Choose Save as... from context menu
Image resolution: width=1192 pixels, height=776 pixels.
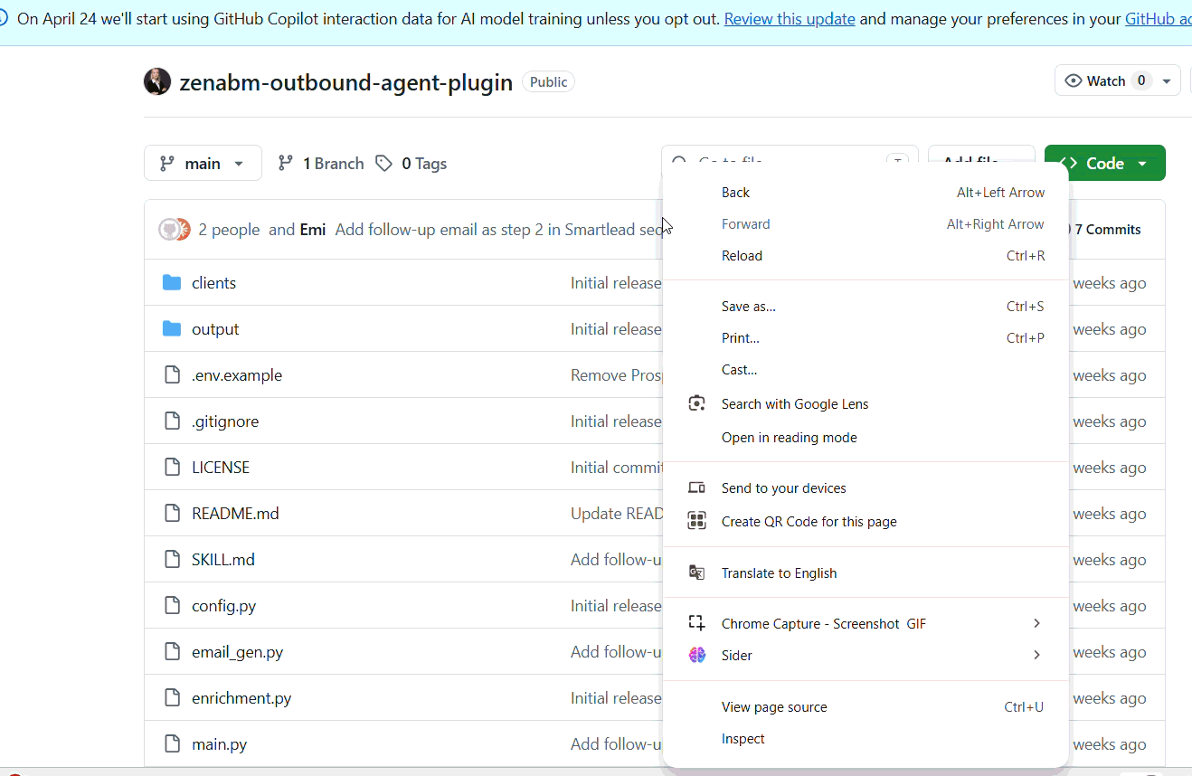[x=866, y=307]
